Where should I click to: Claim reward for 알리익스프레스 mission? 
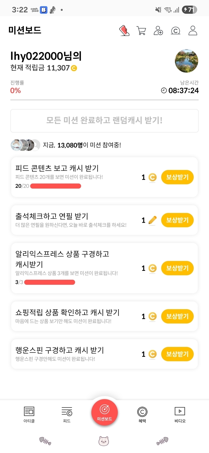[177, 268]
